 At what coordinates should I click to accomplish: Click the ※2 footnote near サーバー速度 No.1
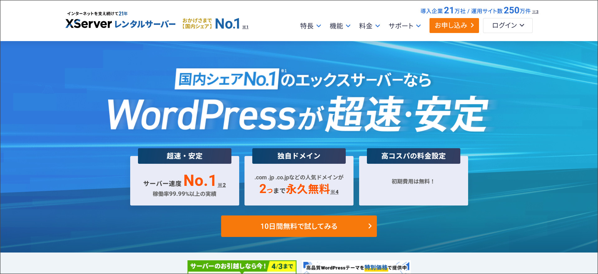click(x=222, y=185)
